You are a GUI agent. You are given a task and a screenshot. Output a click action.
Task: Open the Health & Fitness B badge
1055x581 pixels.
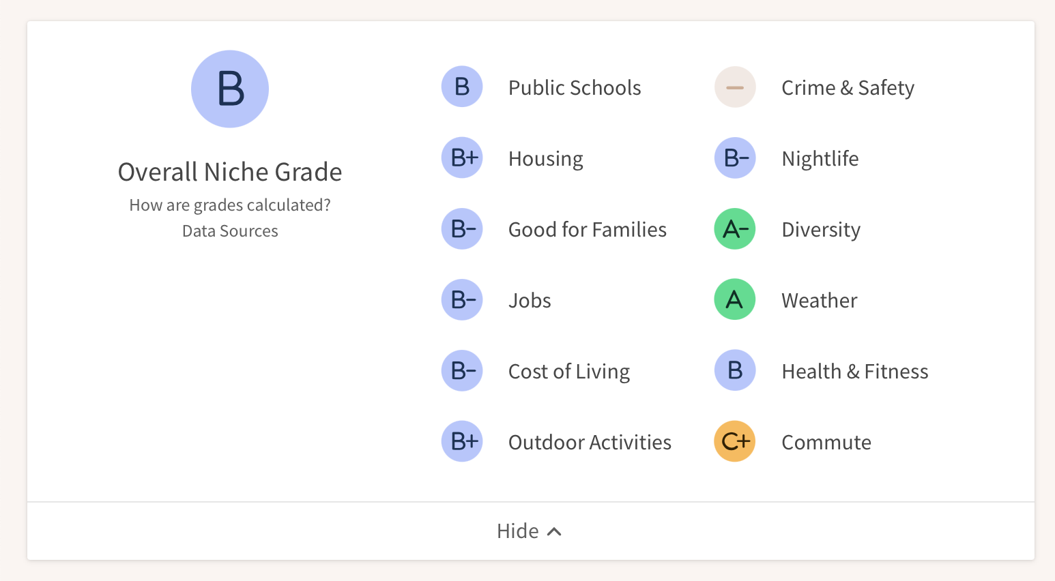coord(735,370)
